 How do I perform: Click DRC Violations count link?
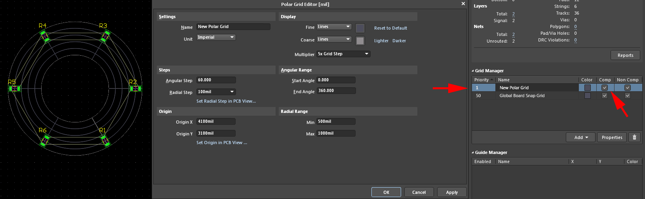click(x=575, y=40)
